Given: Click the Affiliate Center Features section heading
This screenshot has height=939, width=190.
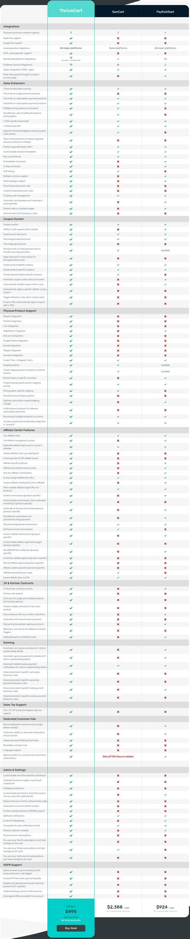Looking at the screenshot, I should [19, 430].
